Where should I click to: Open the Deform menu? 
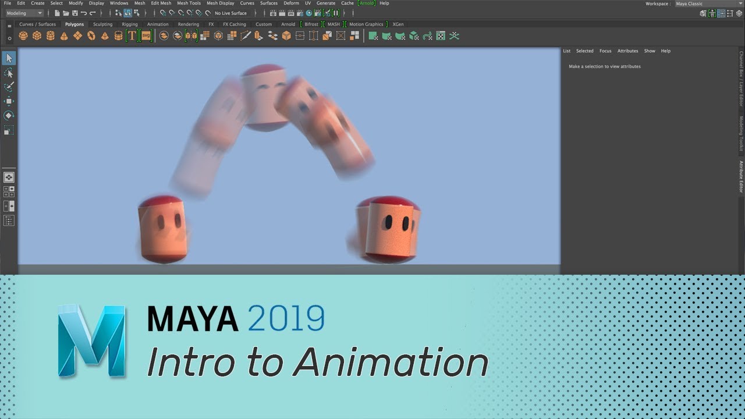(291, 3)
